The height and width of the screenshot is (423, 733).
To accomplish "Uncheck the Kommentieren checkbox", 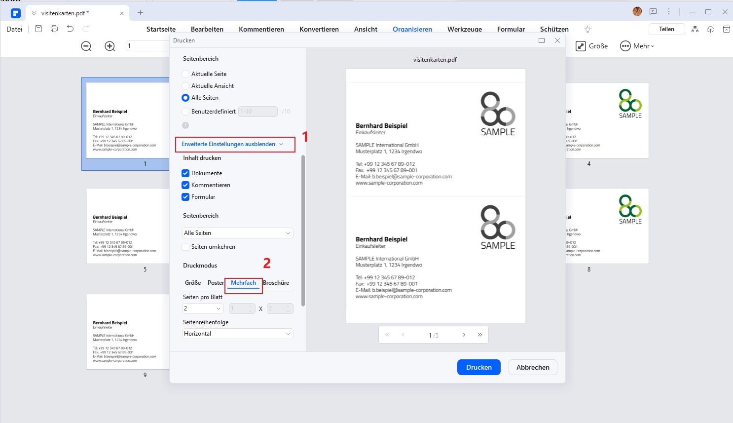I will tap(185, 185).
